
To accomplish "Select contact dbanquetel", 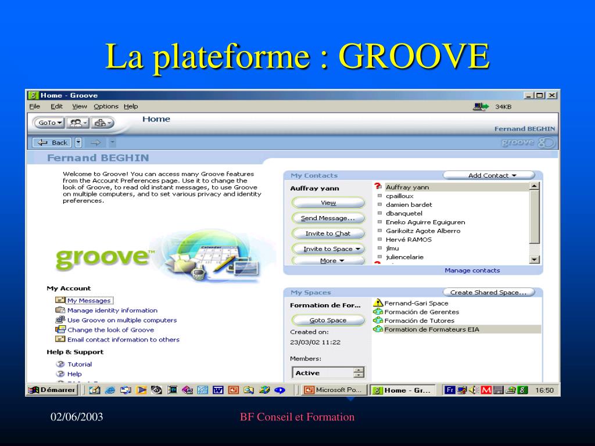I will tap(404, 213).
